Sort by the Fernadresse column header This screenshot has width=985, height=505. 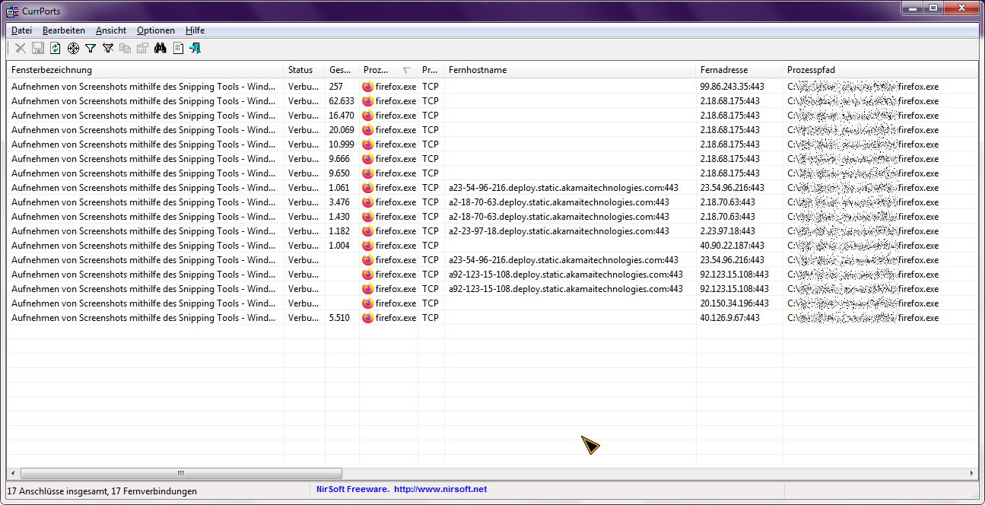pyautogui.click(x=739, y=70)
